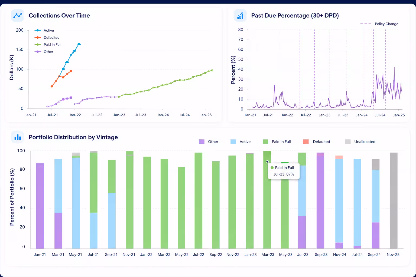416x277 pixels.
Task: Click the "Past Due Percentage (30+ DPD)" title
Action: [295, 16]
